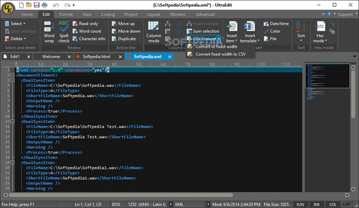359x208 pixels.
Task: Open the encoding dropdown next to 1252 ANSI
Action: pos(170,204)
